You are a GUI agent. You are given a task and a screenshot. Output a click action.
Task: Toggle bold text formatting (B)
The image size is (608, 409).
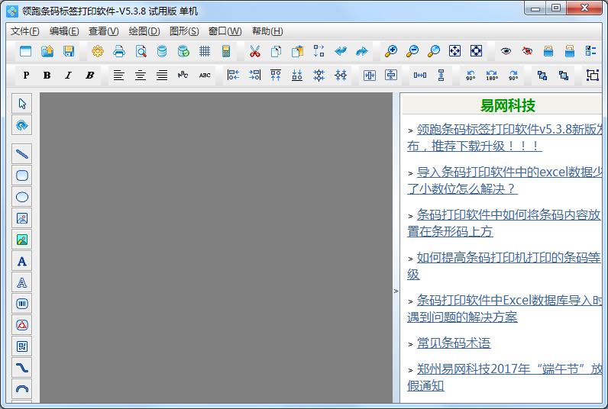point(47,75)
